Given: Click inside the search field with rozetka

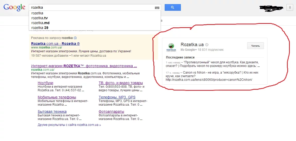Looking at the screenshot, I should [x=91, y=8].
